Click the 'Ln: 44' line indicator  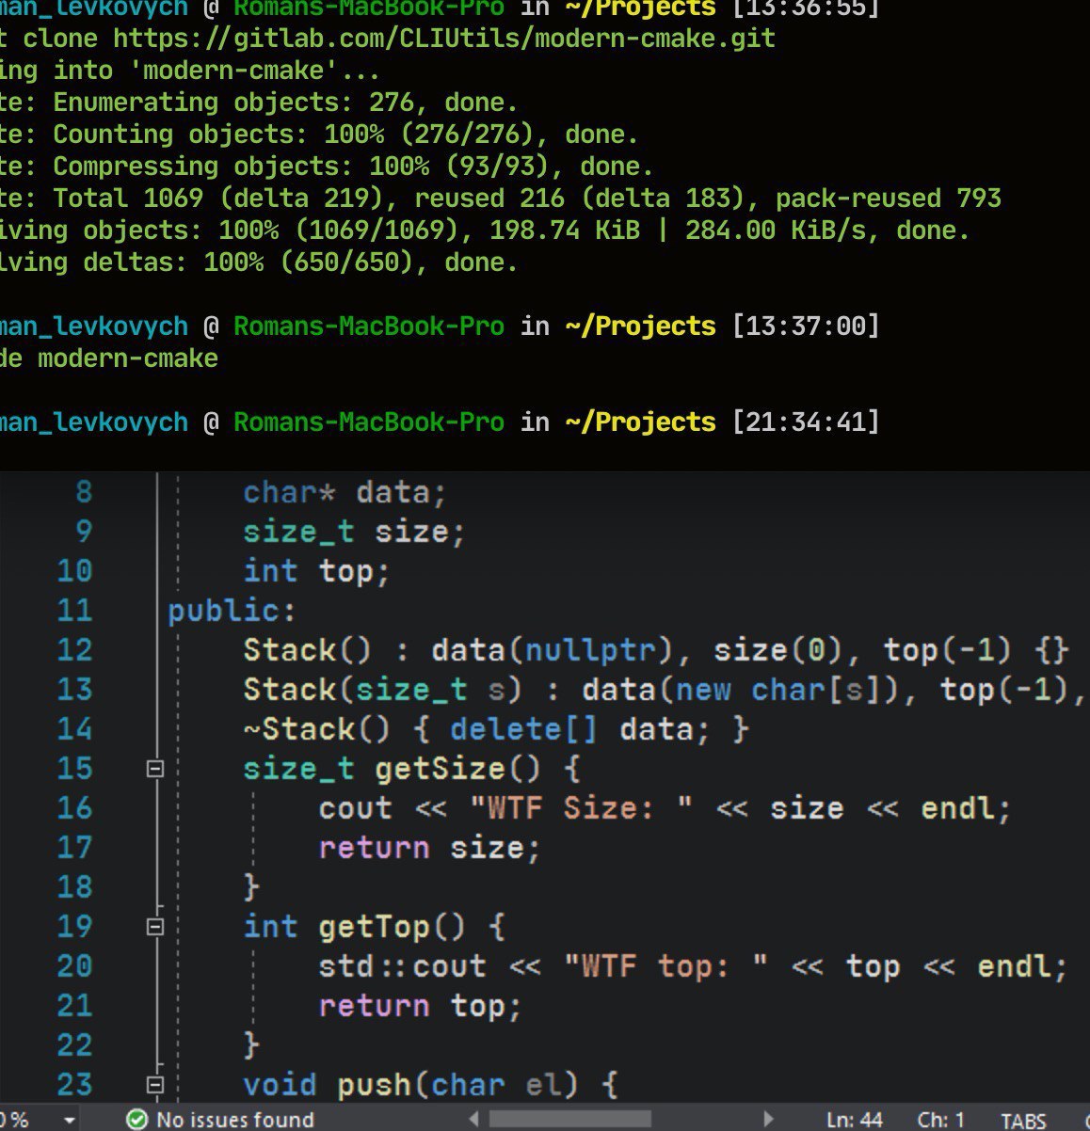[855, 1120]
